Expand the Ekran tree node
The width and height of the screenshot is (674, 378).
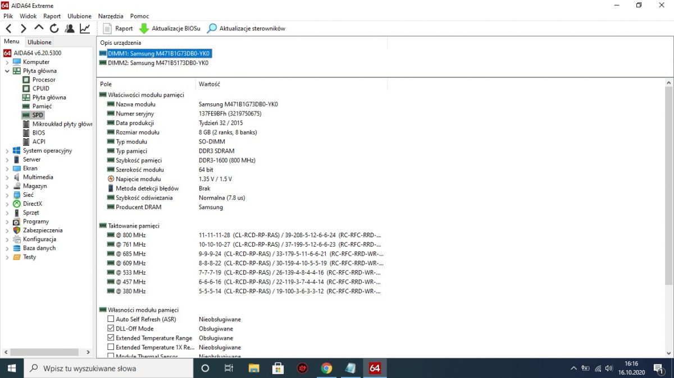(x=7, y=168)
